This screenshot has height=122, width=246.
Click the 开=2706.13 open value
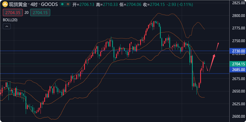83,5
